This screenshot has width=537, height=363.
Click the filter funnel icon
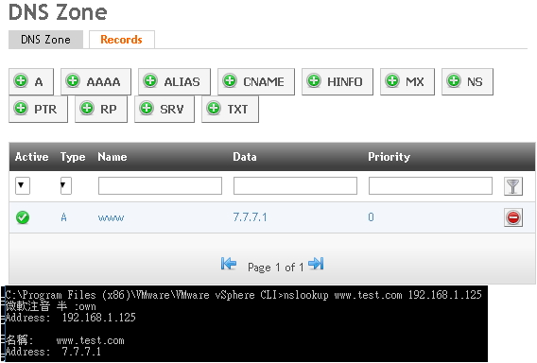[513, 186]
